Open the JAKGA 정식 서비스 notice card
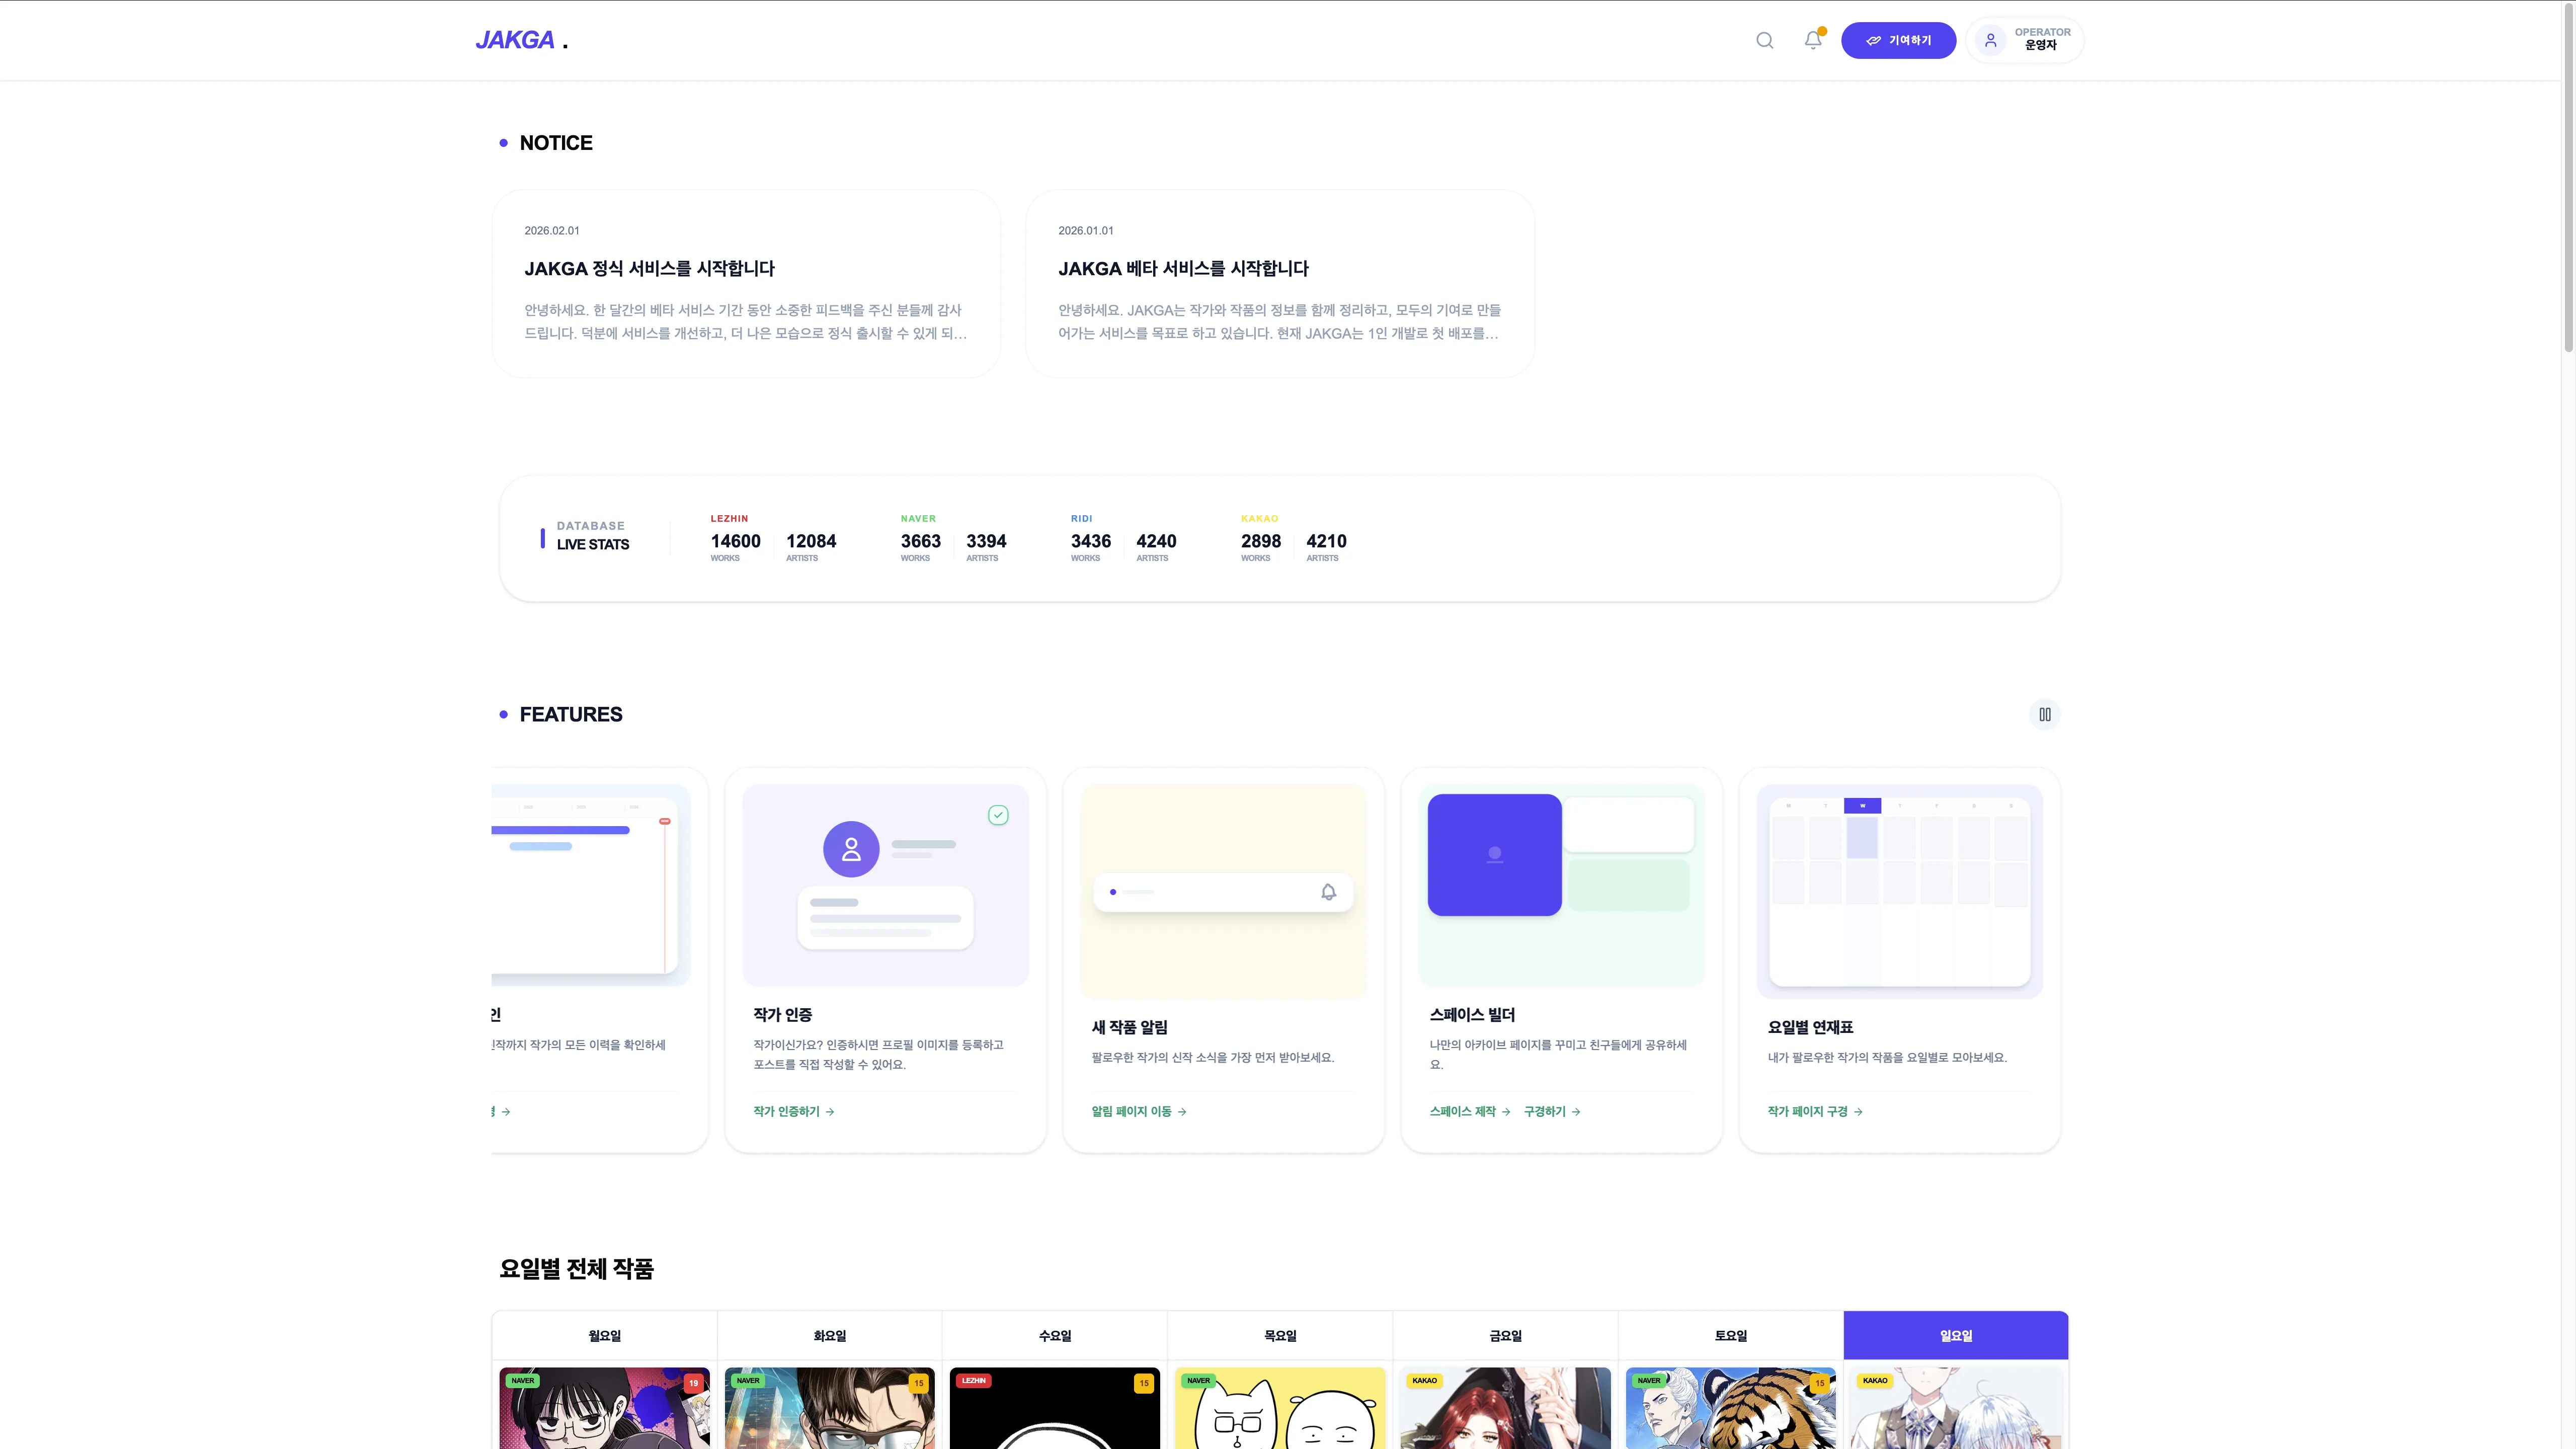Image resolution: width=2576 pixels, height=1449 pixels. 746,284
